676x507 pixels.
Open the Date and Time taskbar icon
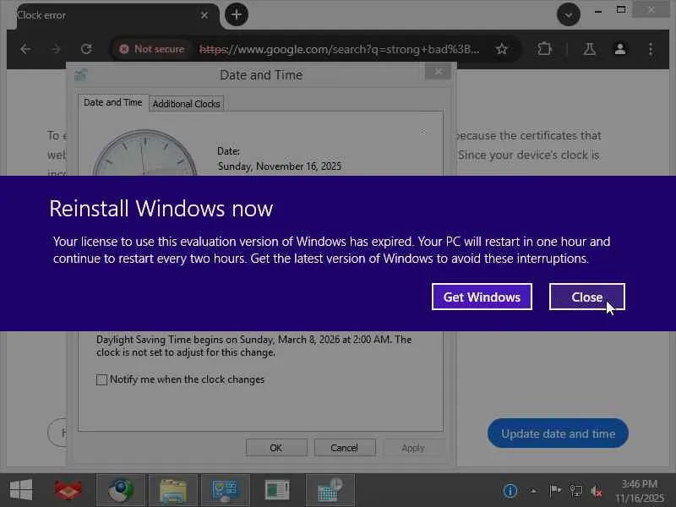tap(330, 490)
